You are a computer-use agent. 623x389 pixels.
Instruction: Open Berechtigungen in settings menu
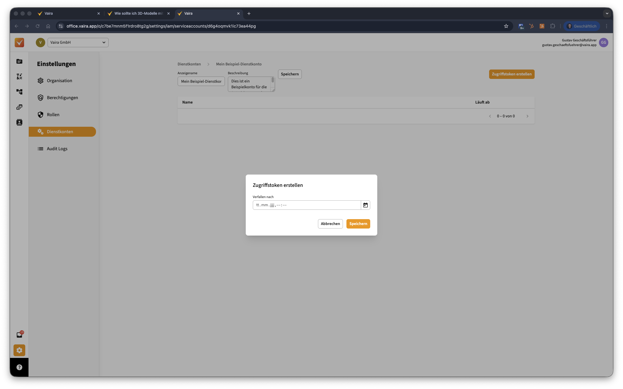62,98
